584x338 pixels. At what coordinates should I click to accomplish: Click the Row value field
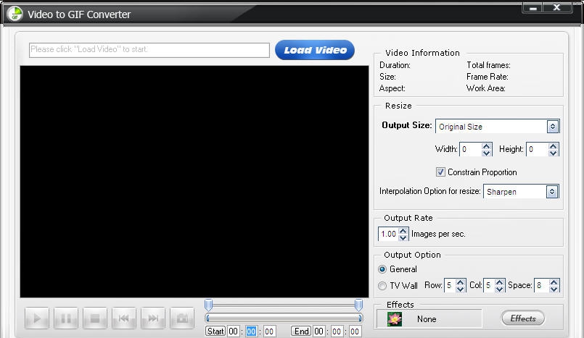(450, 286)
